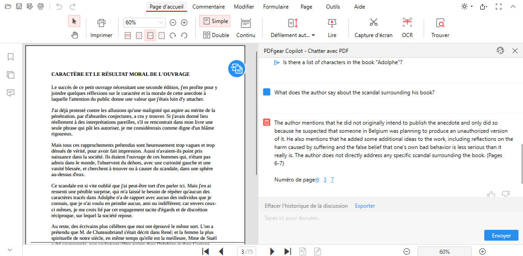Open the bookmarks sidebar panel

pyautogui.click(x=10, y=57)
